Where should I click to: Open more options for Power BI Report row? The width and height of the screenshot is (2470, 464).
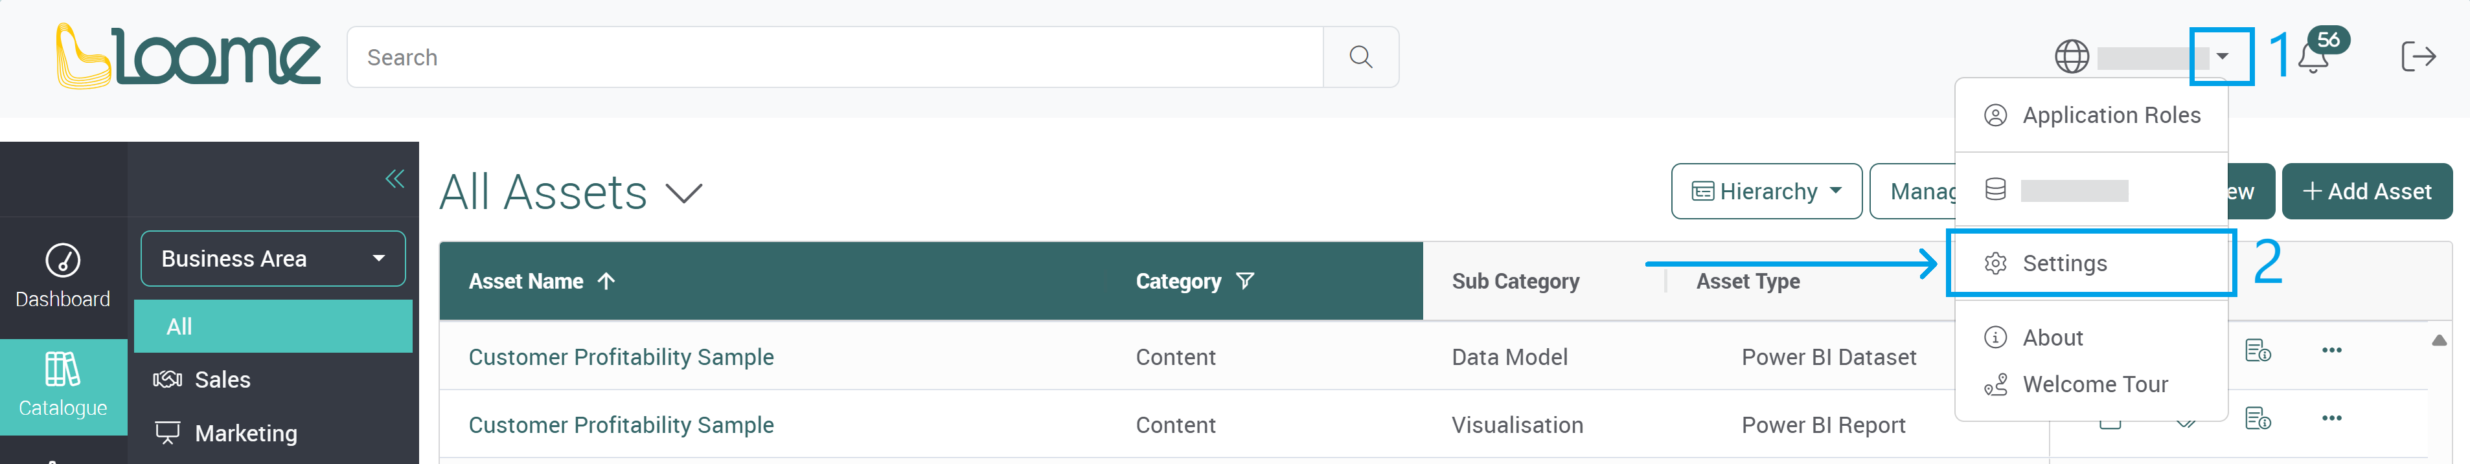2331,419
